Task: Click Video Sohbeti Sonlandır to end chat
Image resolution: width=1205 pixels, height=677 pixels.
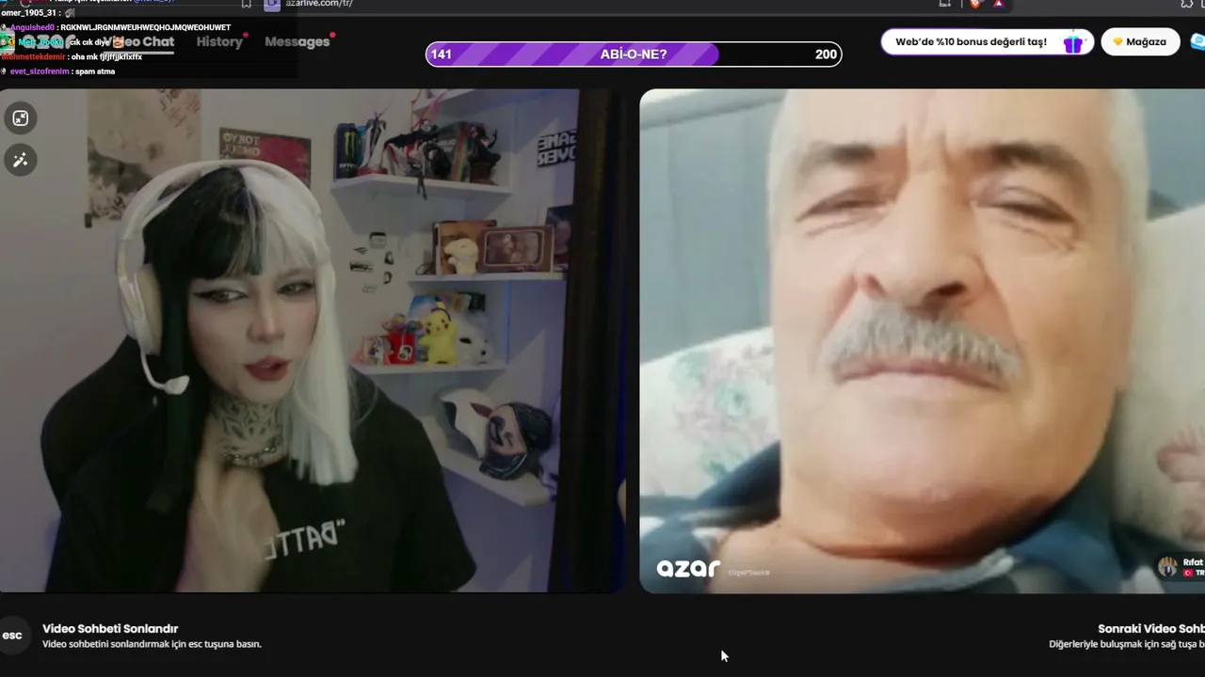Action: [x=110, y=629]
